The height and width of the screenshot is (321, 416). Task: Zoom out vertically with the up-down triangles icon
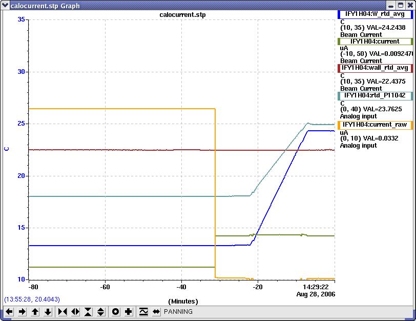(101, 311)
